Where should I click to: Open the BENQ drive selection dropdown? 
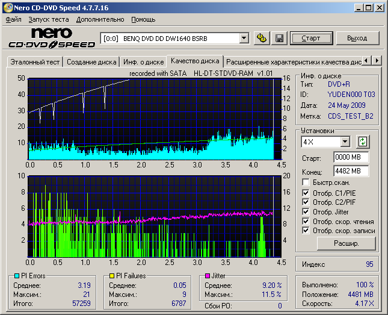pyautogui.click(x=244, y=39)
